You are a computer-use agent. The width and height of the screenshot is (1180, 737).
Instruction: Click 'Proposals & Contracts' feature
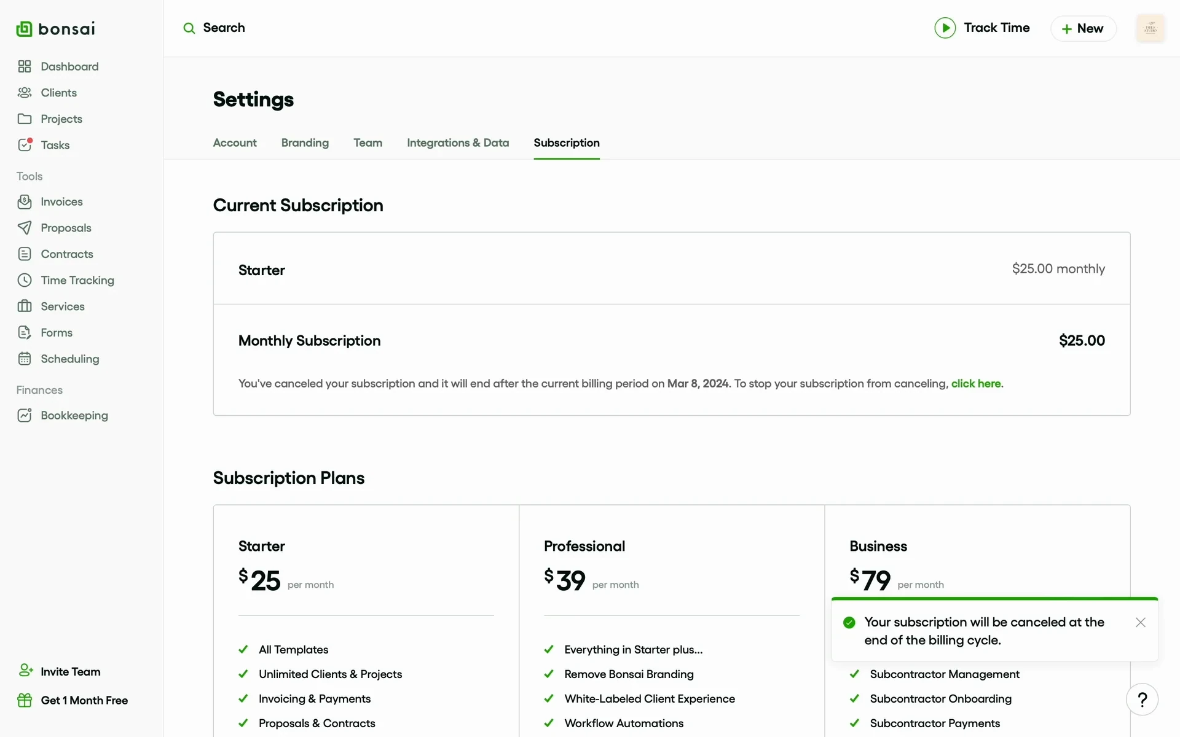point(317,723)
